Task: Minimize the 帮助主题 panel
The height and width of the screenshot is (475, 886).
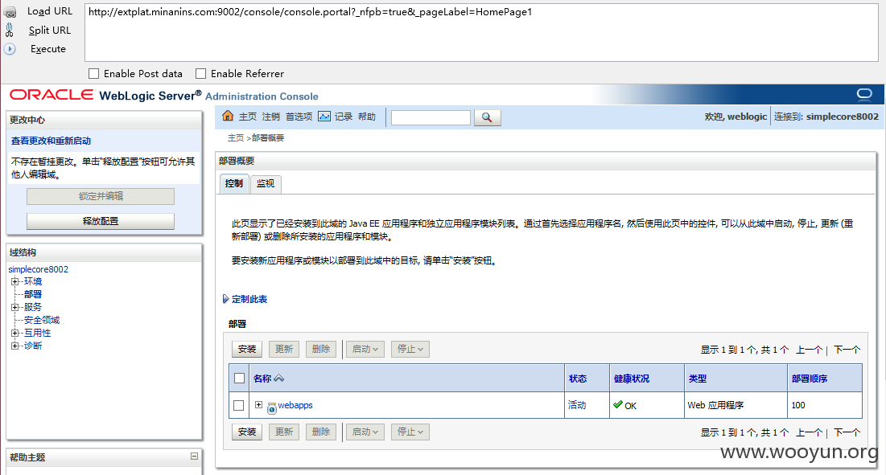Action: click(195, 456)
